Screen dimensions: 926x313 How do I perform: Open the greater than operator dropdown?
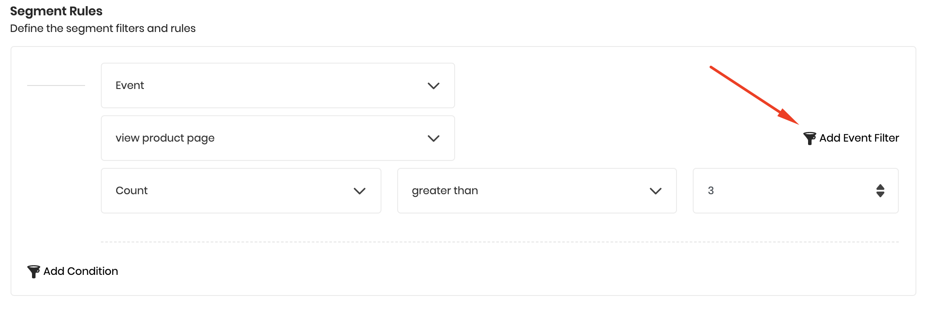(537, 191)
